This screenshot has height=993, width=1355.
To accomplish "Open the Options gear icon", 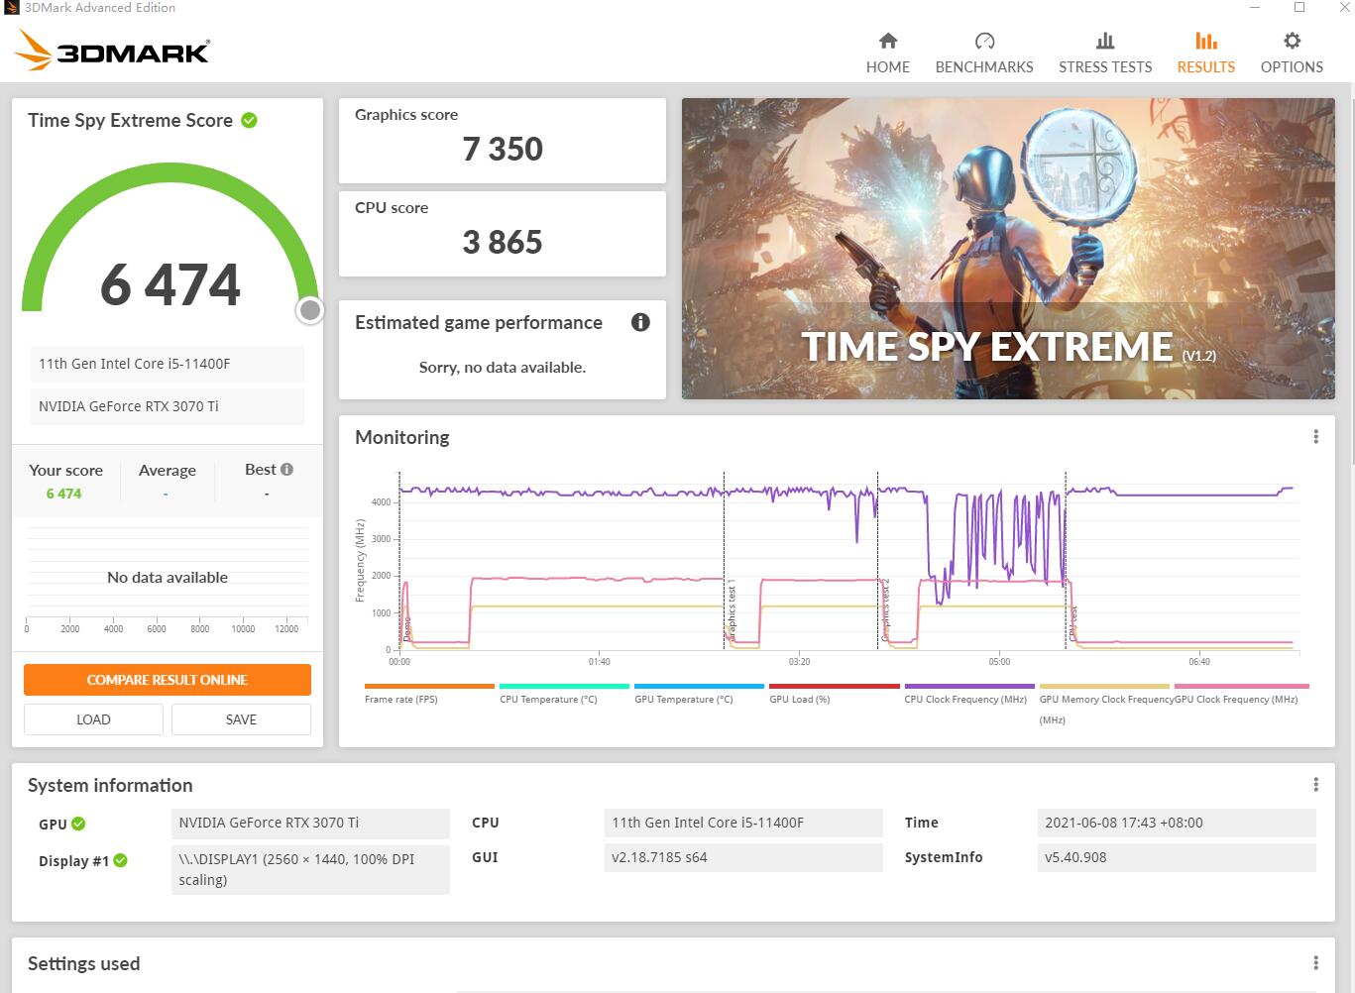I will pyautogui.click(x=1292, y=41).
